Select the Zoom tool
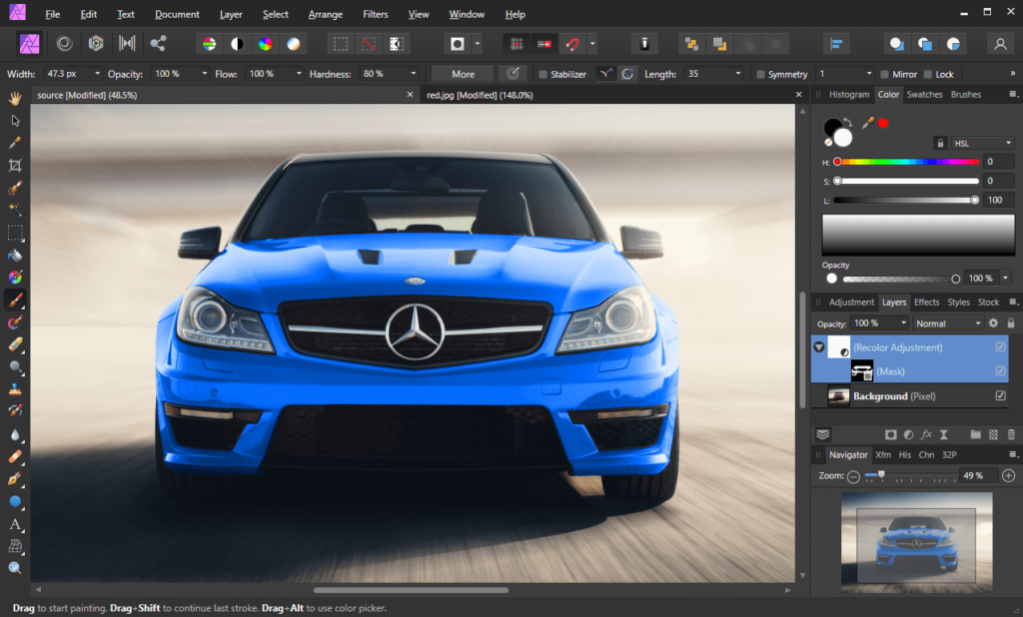 [13, 569]
